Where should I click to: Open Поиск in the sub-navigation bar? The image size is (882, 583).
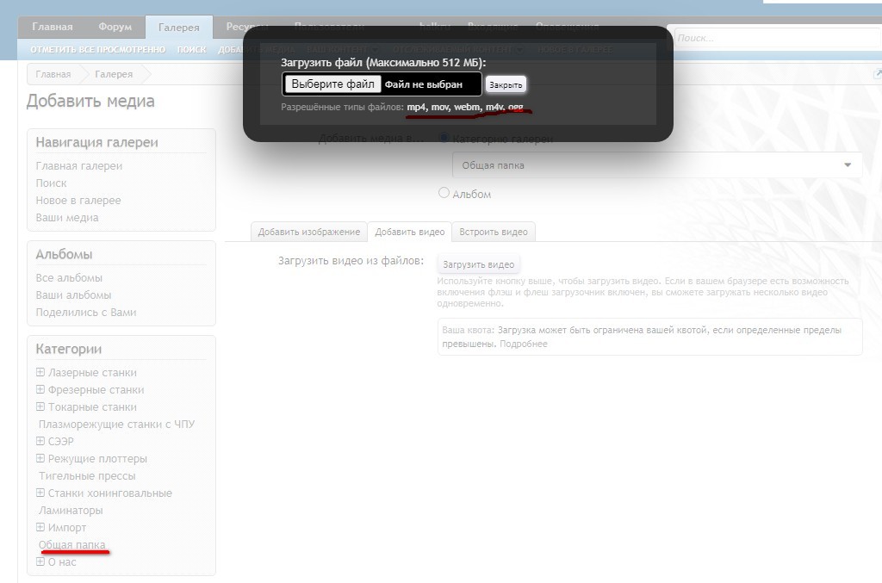pyautogui.click(x=192, y=49)
